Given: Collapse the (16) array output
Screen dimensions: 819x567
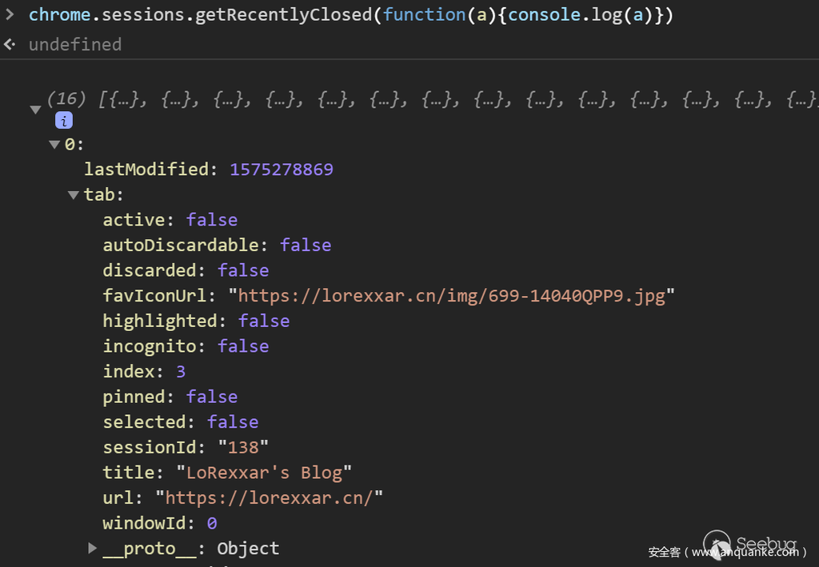Looking at the screenshot, I should 35,110.
